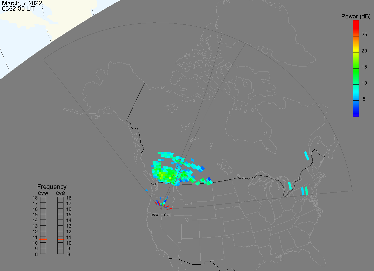Image resolution: width=374 pixels, height=271 pixels.
Task: Click the 0552:00 UT timestamp
Action: pyautogui.click(x=18, y=9)
